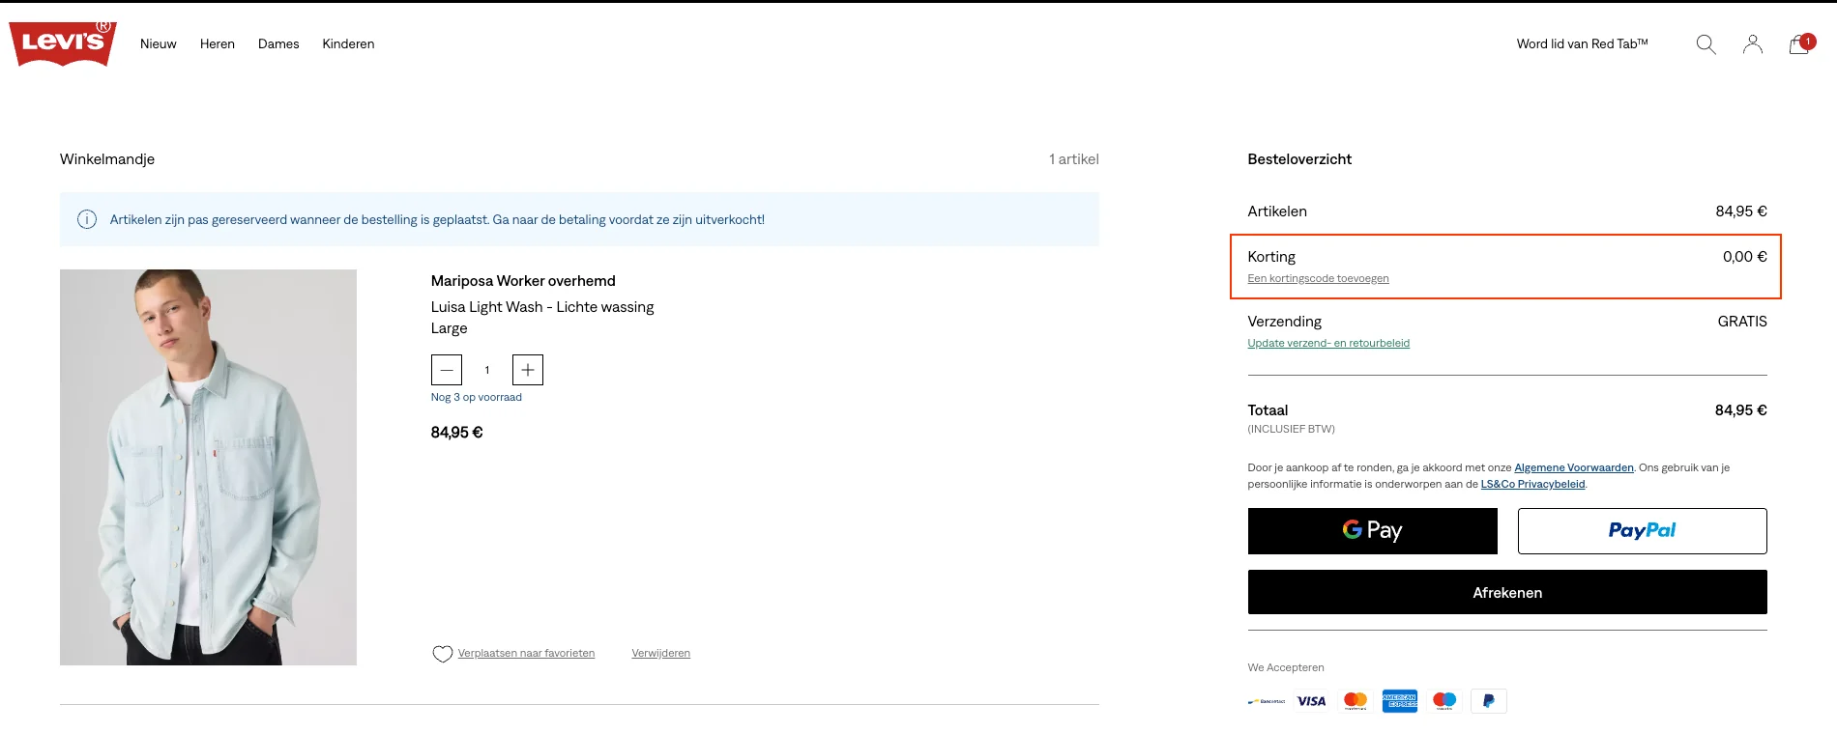
Task: Open the search magnifier icon
Action: 1706,44
